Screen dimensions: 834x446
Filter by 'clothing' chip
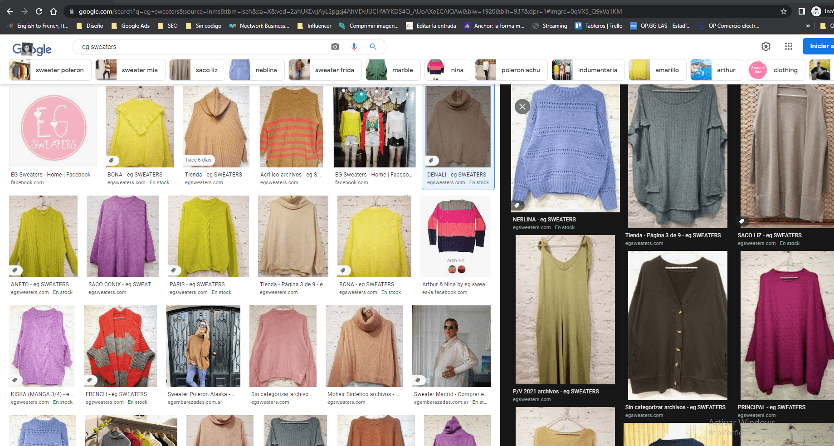pos(776,70)
